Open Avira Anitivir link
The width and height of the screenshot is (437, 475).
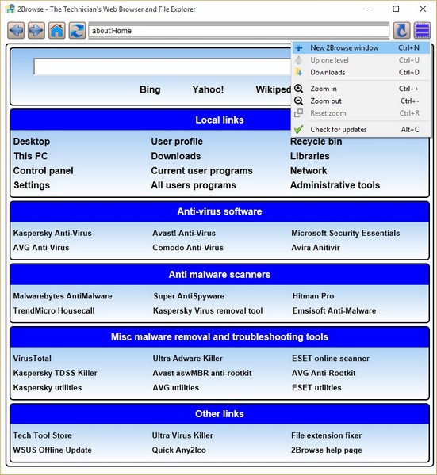(x=316, y=248)
